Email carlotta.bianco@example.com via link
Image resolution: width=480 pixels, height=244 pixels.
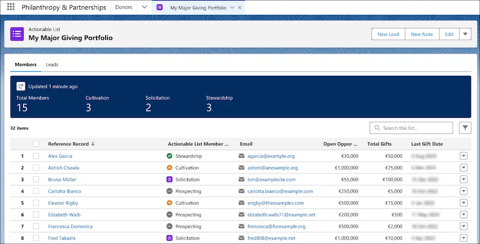tap(280, 191)
